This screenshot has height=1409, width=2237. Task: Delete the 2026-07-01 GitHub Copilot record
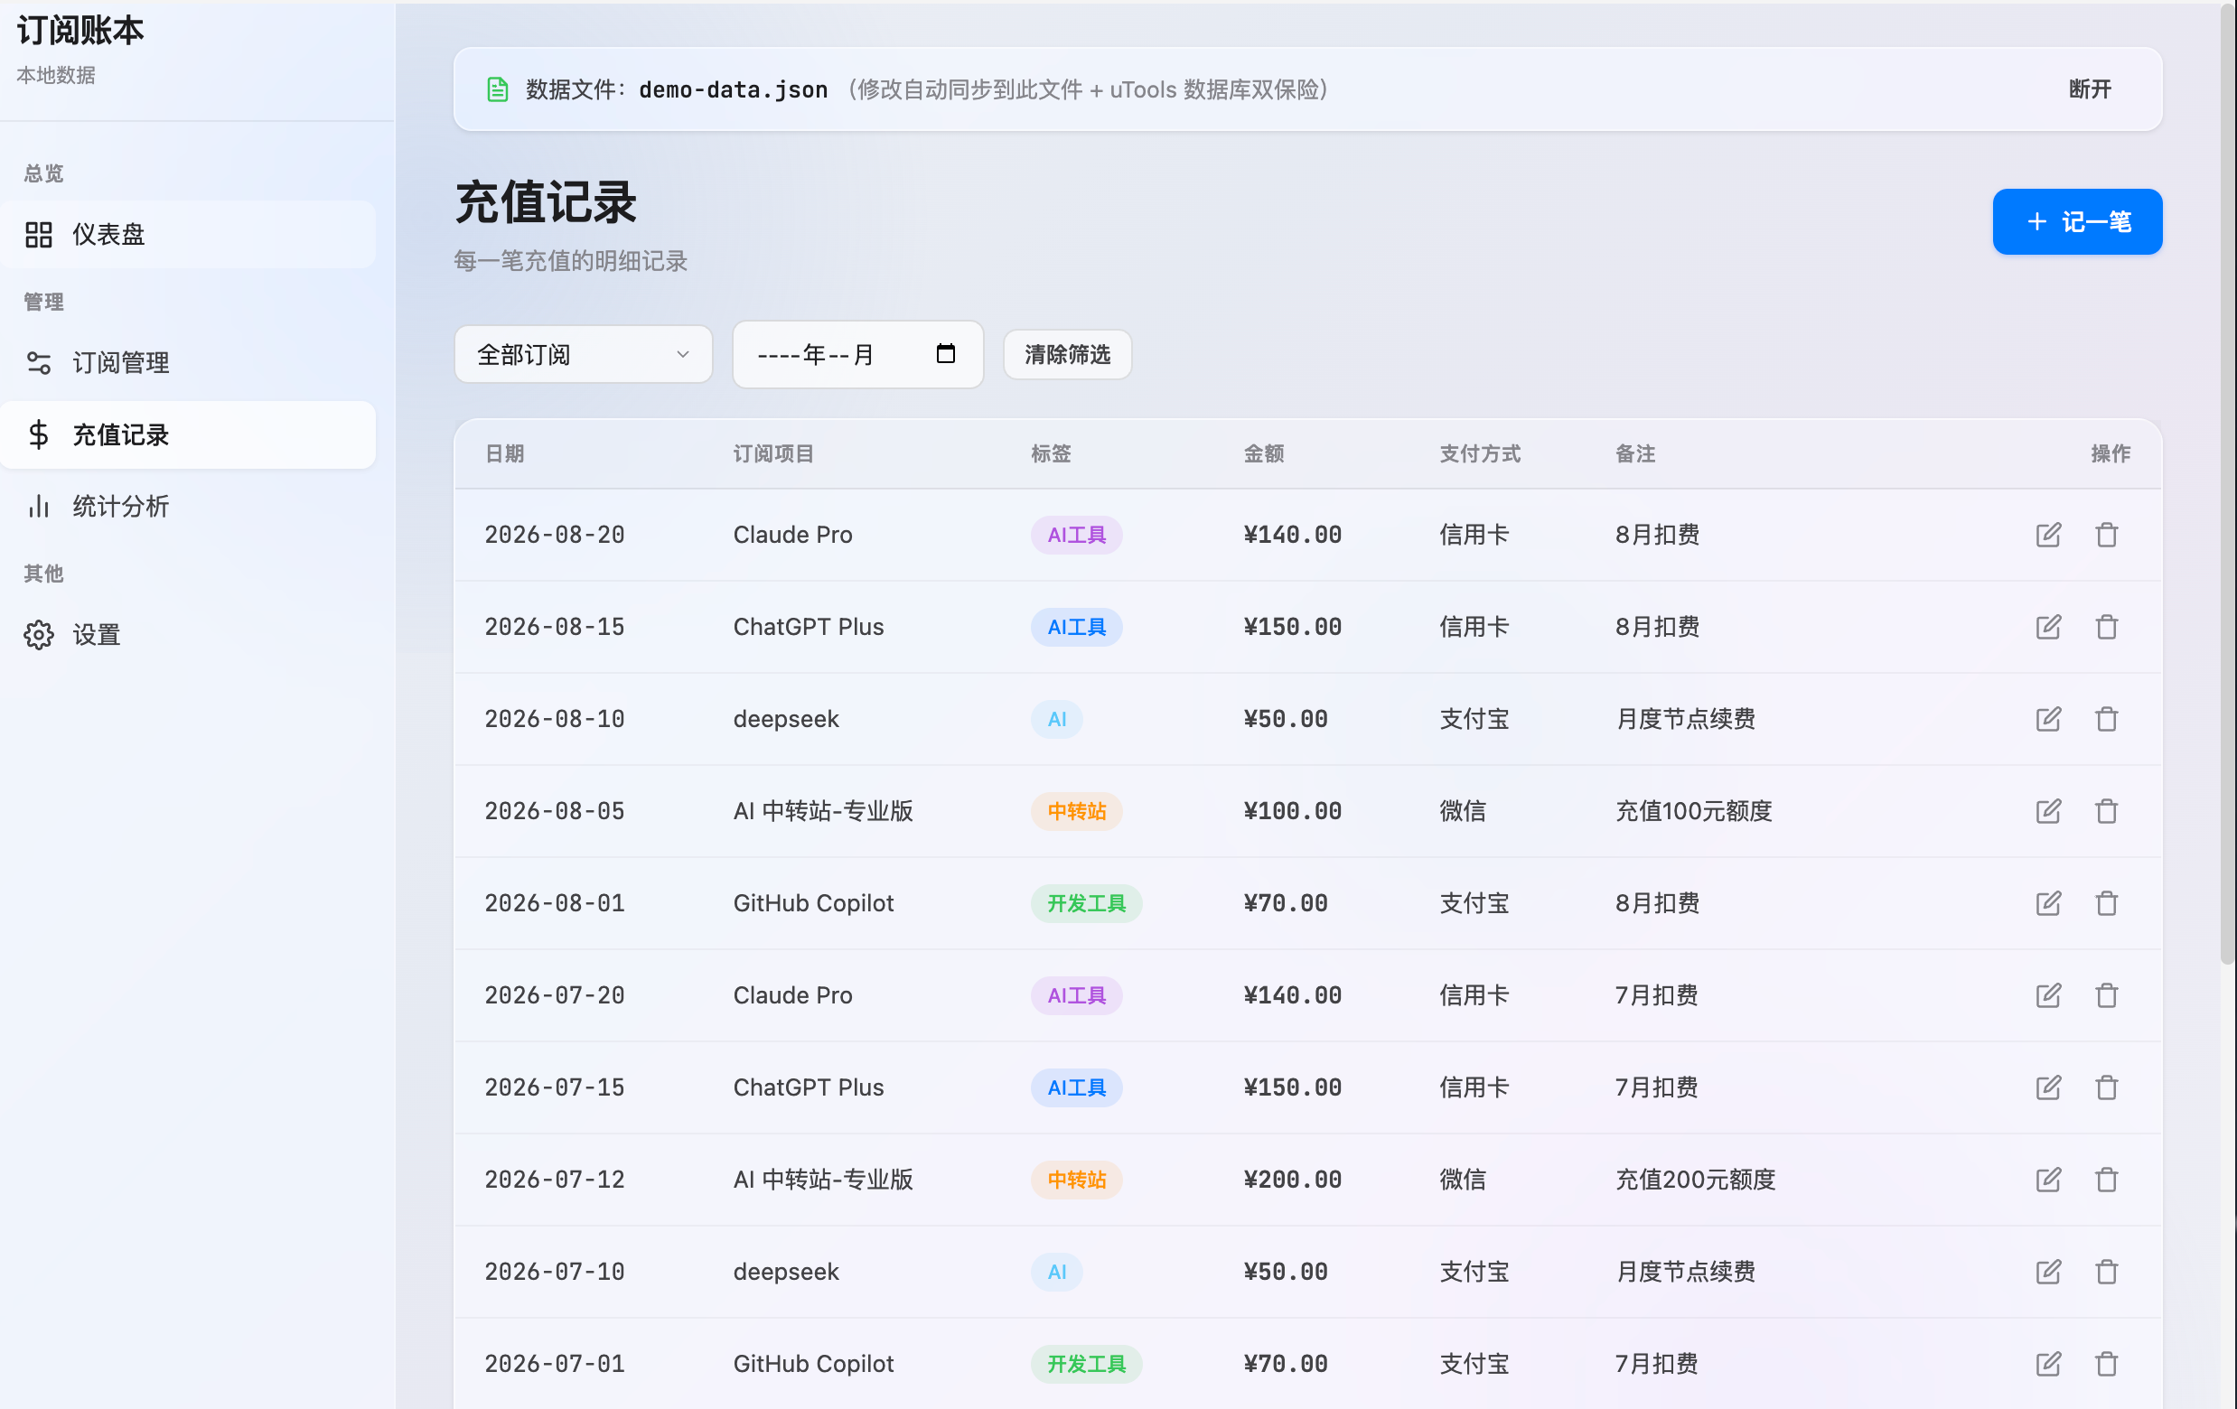tap(2106, 1364)
